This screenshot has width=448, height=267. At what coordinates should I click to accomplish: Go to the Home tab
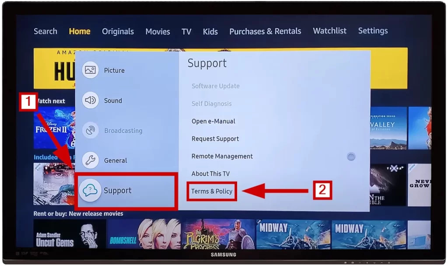(x=80, y=31)
